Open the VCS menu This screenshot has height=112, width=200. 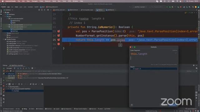pos(69,1)
